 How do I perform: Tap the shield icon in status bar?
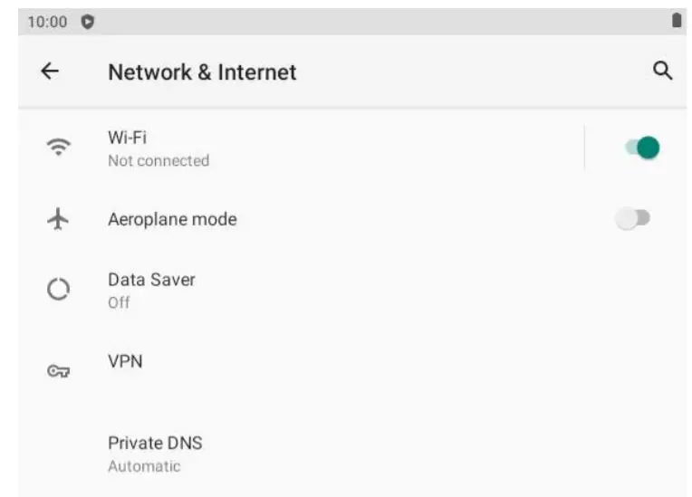[88, 22]
